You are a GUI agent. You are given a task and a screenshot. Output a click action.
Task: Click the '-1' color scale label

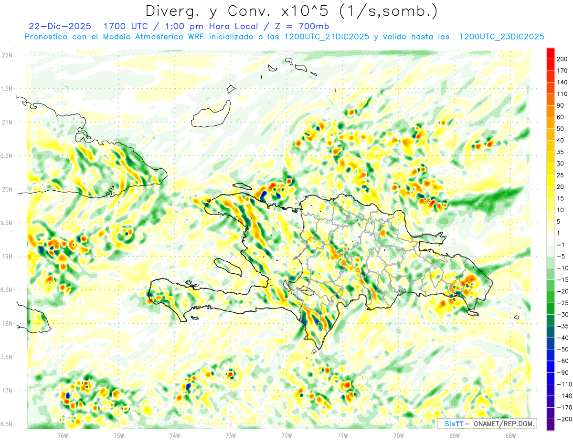(561, 245)
